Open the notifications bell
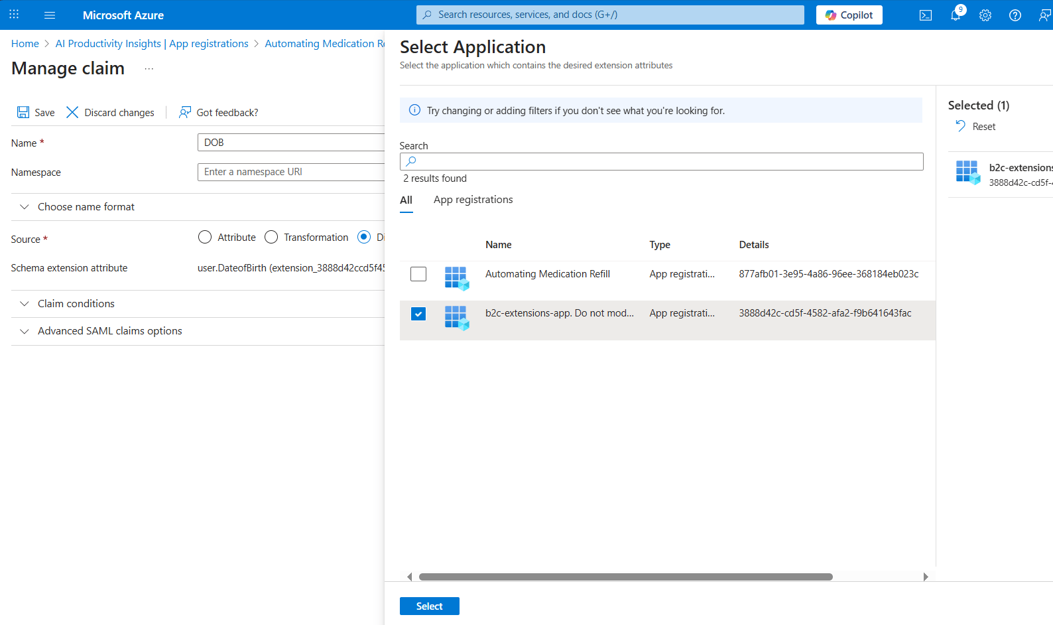This screenshot has height=625, width=1053. tap(956, 15)
